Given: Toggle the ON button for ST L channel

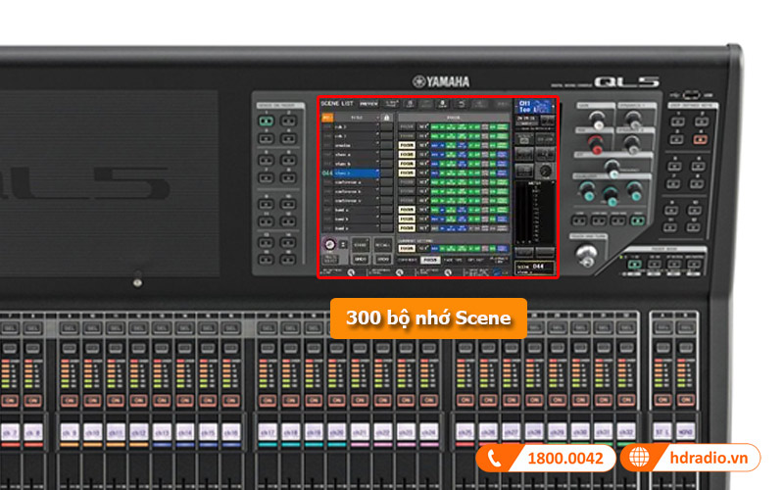Looking at the screenshot, I should click(x=662, y=400).
